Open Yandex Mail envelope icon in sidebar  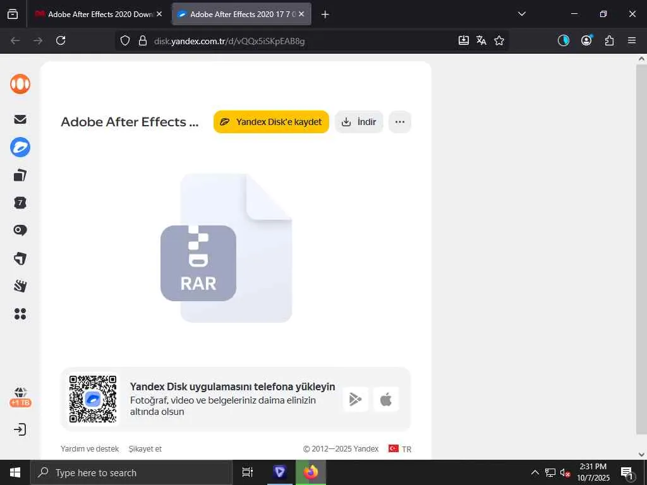click(x=20, y=119)
